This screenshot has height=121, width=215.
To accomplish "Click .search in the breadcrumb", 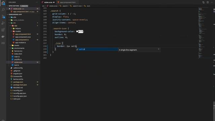I will (65, 6).
